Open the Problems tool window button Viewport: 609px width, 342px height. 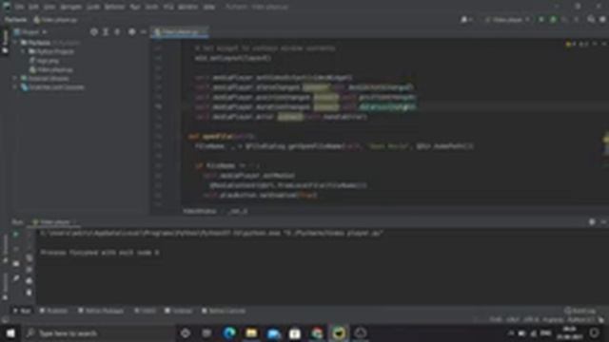point(53,311)
